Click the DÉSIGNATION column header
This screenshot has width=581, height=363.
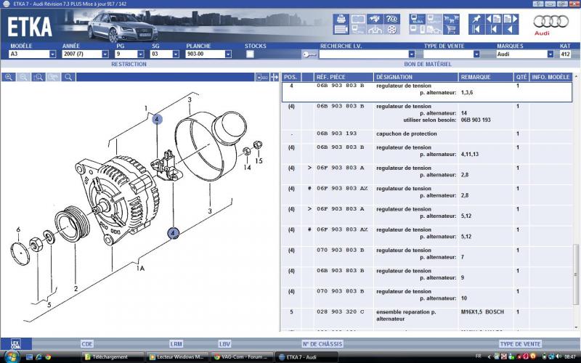[x=415, y=77]
